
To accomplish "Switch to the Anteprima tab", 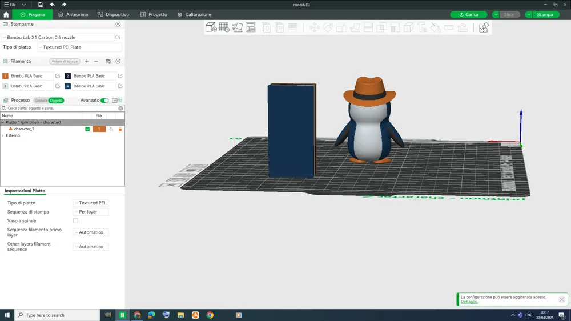I will [x=73, y=15].
